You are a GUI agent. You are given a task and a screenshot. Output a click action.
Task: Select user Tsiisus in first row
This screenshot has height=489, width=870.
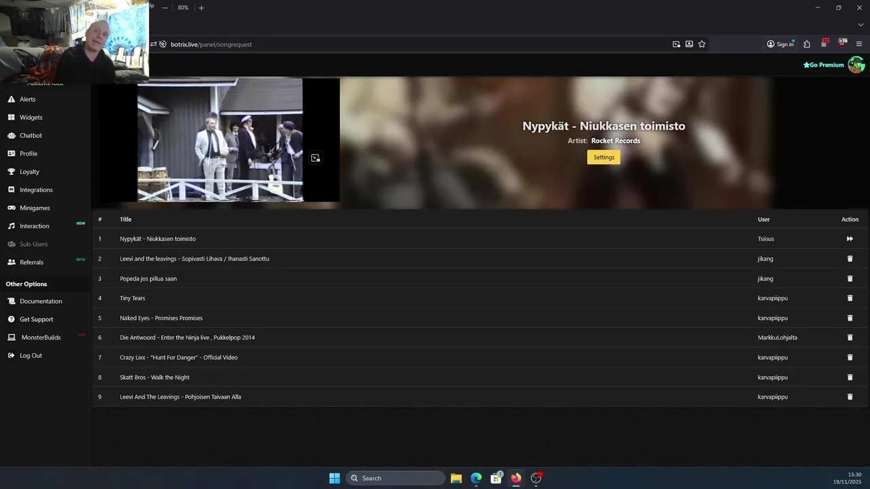766,239
